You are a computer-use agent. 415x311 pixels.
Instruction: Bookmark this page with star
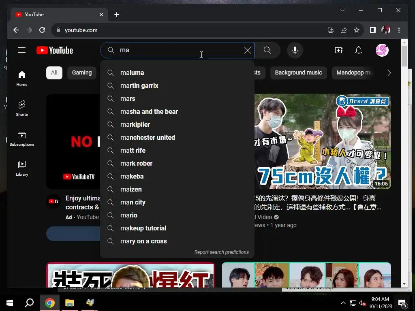[x=357, y=30]
